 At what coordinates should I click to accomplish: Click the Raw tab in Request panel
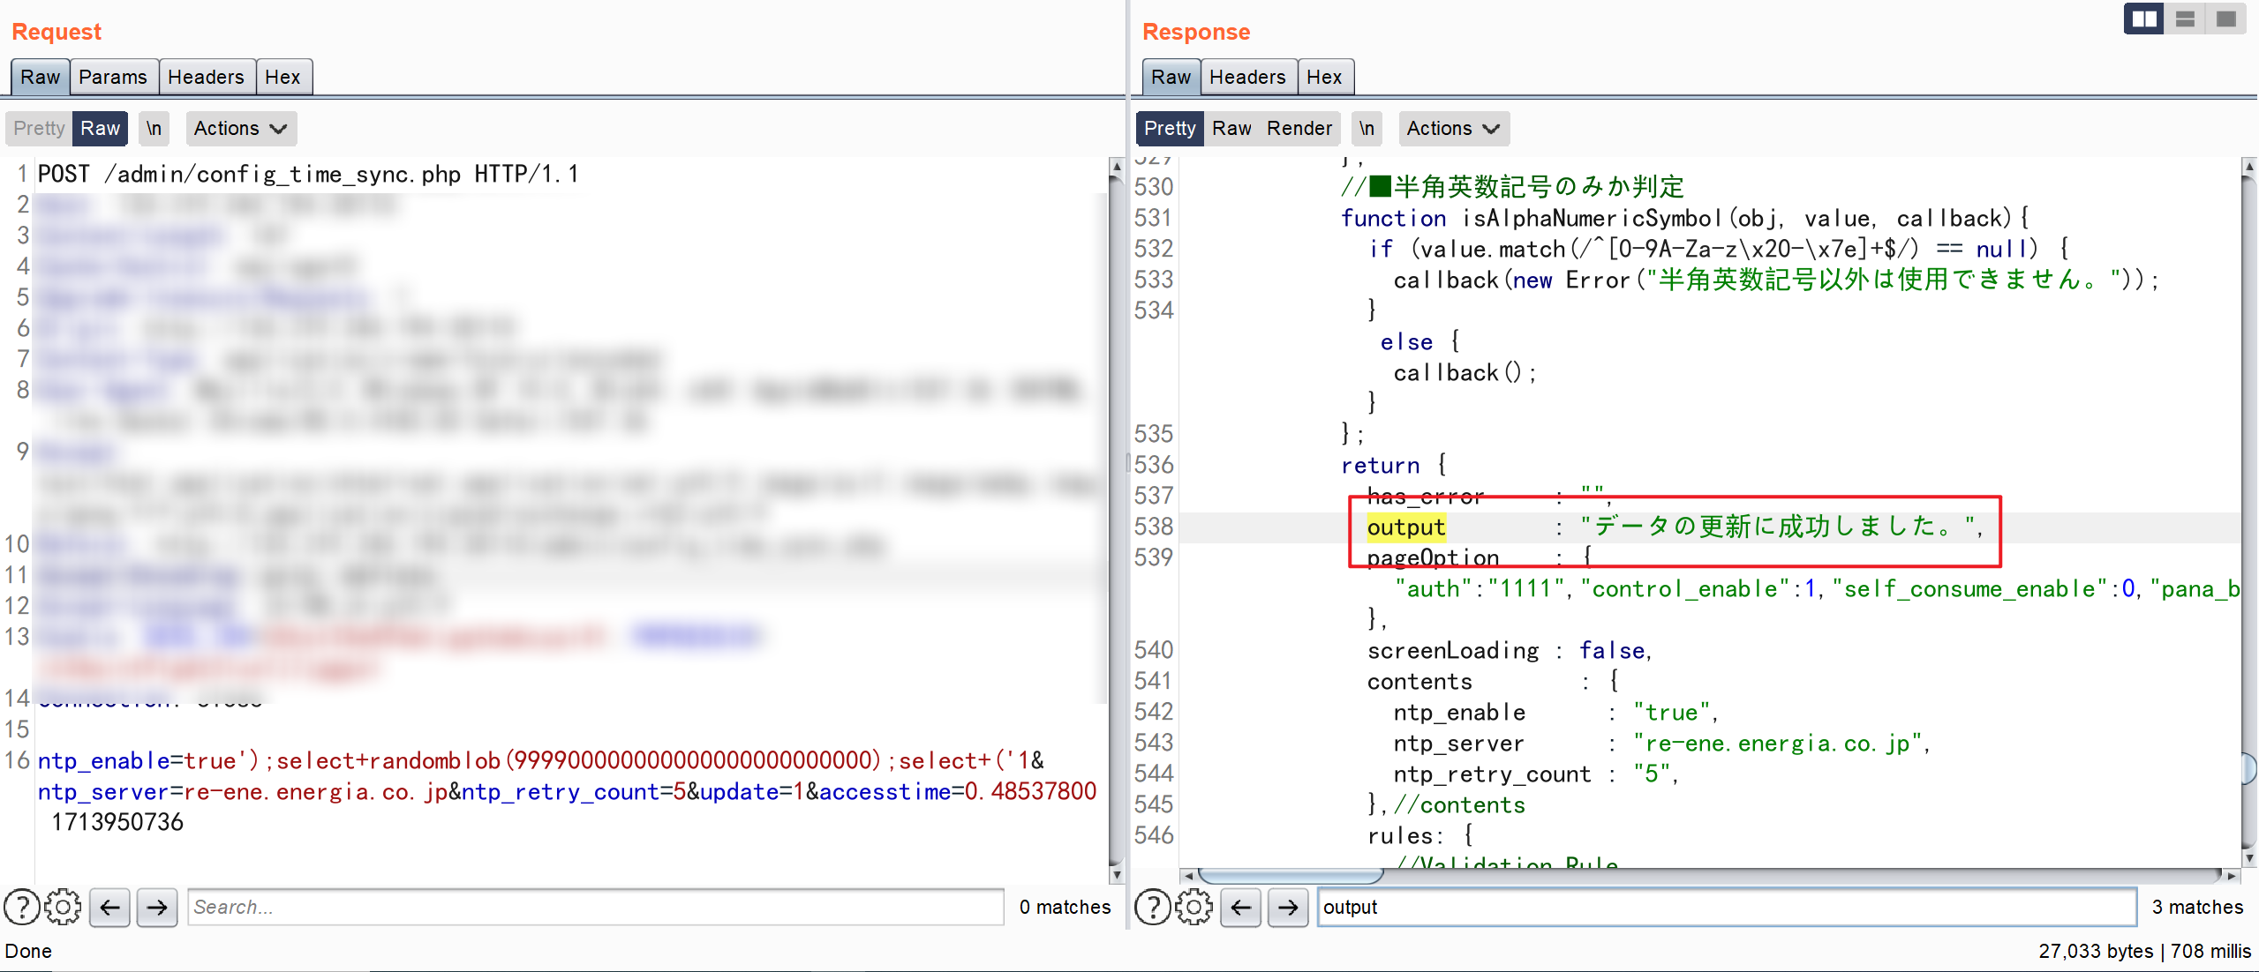click(x=41, y=77)
